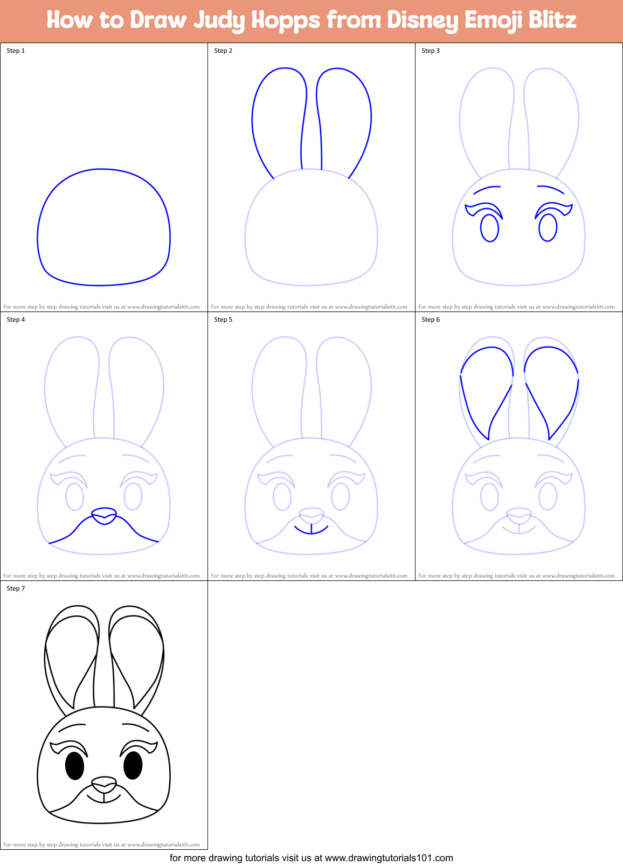Click the 'Step 7' label

coord(16,588)
